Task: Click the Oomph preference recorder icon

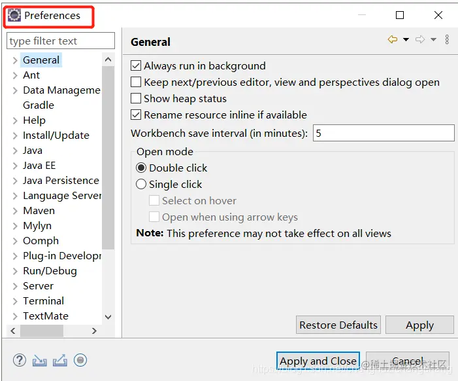Action: (x=80, y=360)
